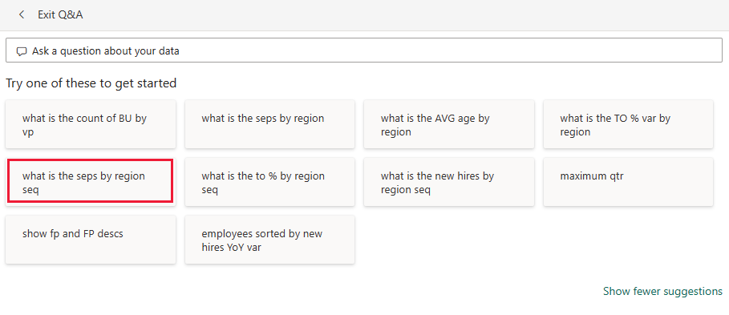This screenshot has width=729, height=315.
Task: Collapse list with Show fewer suggestions
Action: [x=662, y=291]
